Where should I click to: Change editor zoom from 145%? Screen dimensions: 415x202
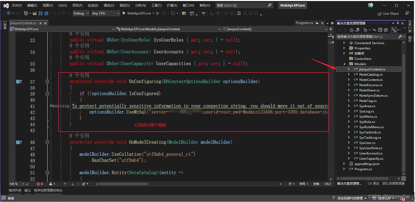pyautogui.click(x=16, y=184)
